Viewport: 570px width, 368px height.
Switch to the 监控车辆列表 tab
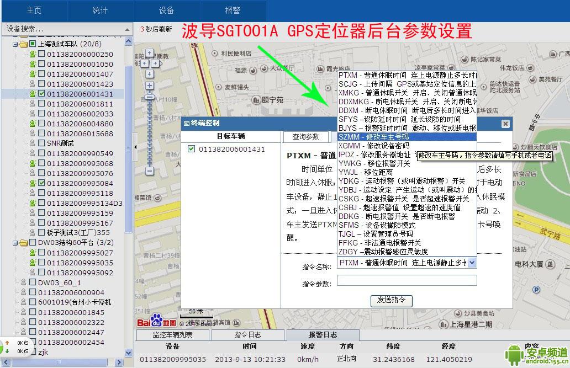(x=172, y=334)
